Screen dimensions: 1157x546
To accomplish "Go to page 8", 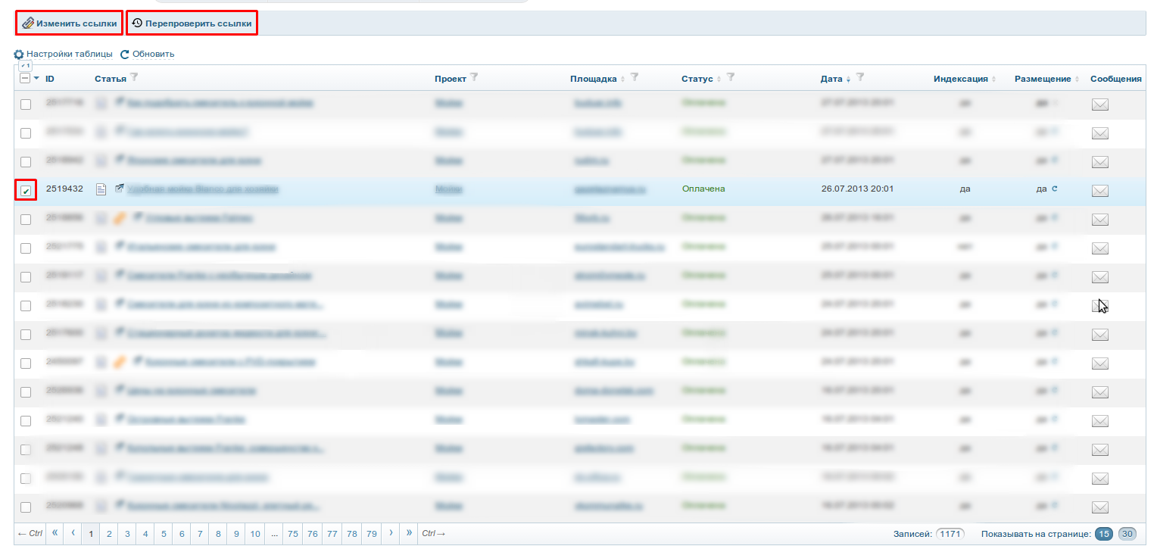I will pyautogui.click(x=218, y=533).
